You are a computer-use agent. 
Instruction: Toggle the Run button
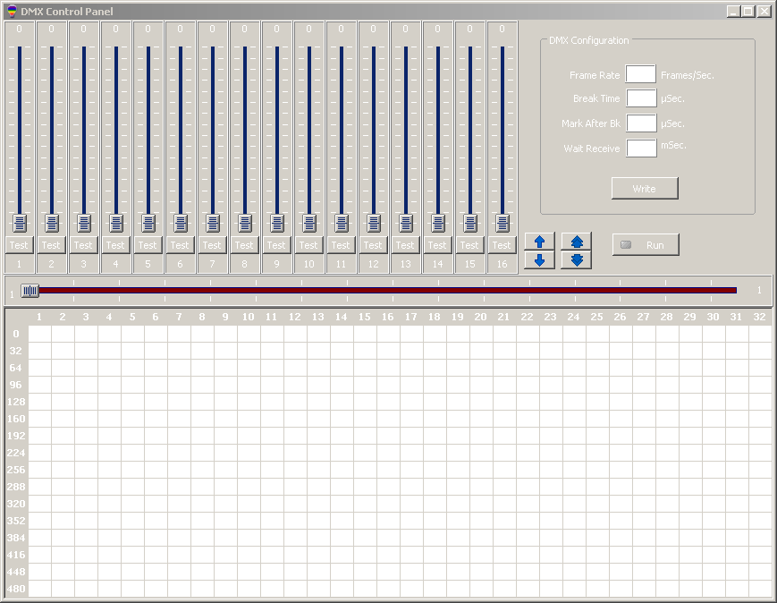click(x=645, y=244)
